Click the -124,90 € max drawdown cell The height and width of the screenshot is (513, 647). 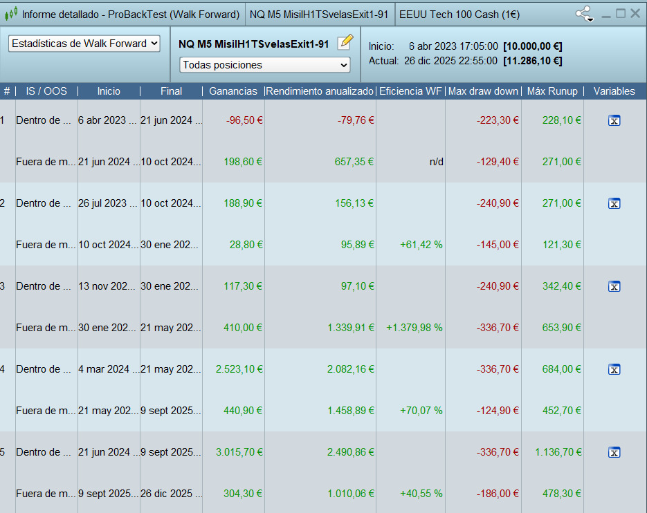tap(498, 411)
